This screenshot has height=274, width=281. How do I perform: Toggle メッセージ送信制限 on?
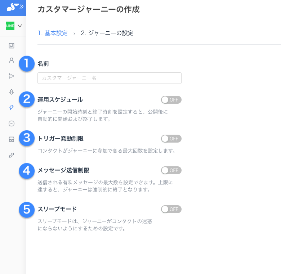[x=171, y=170]
